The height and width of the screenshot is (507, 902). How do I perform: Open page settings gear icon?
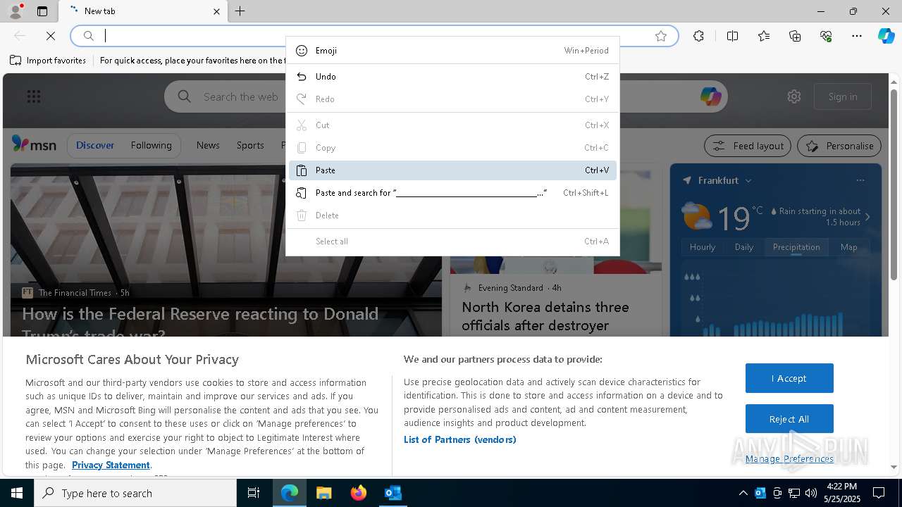tap(794, 96)
